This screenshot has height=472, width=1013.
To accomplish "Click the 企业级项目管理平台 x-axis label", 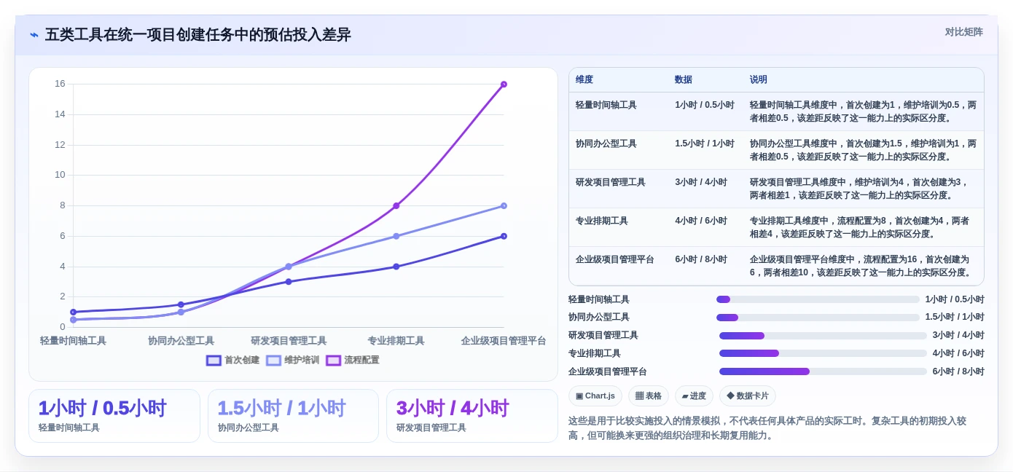I will click(504, 341).
